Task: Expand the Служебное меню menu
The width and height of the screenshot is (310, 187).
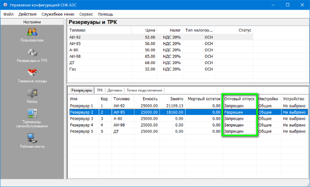Action: 58,14
